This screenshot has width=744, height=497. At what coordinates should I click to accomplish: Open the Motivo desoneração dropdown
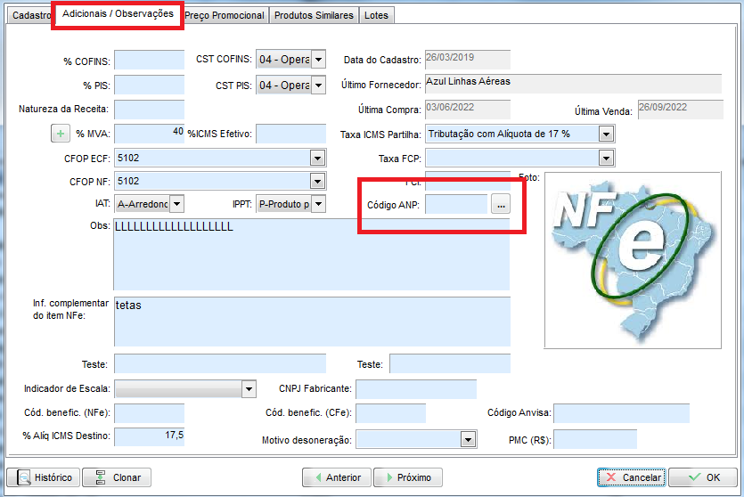[x=468, y=440]
